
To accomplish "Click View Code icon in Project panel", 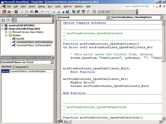I will coord(3,20).
